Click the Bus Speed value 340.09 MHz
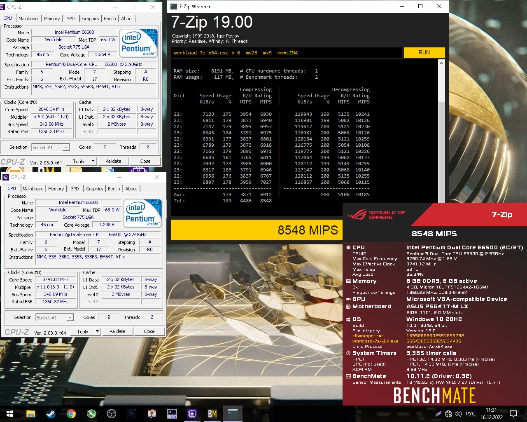 (56, 294)
